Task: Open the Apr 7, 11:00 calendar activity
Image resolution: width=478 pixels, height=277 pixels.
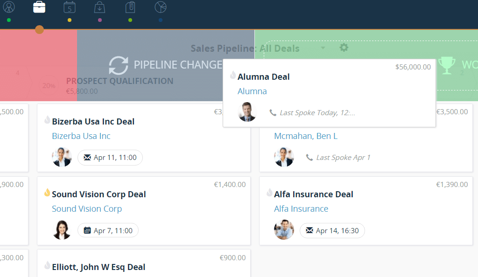Action: [x=108, y=230]
